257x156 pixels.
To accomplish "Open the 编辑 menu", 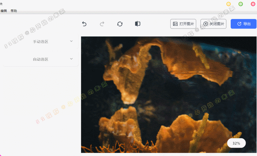I will pos(3,11).
